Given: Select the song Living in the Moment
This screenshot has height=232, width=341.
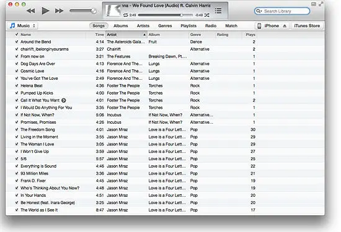Looking at the screenshot, I should tap(39, 137).
